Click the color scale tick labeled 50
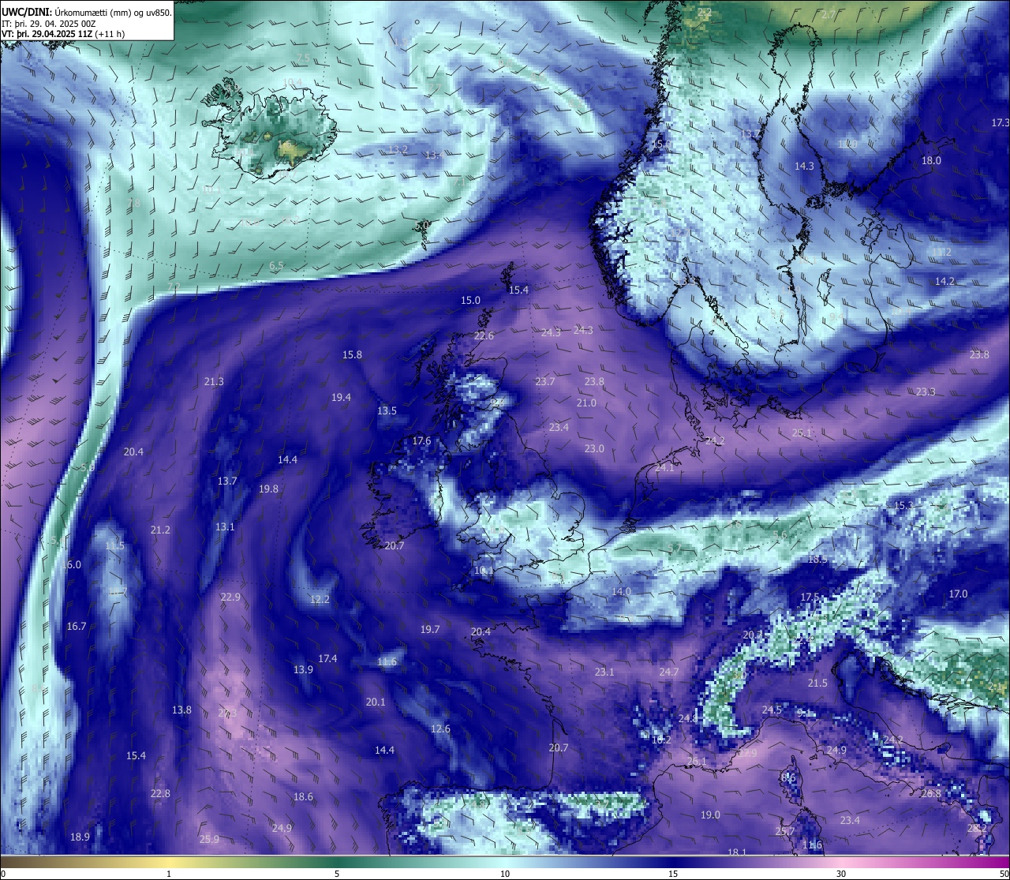This screenshot has width=1010, height=880. pyautogui.click(x=1004, y=874)
